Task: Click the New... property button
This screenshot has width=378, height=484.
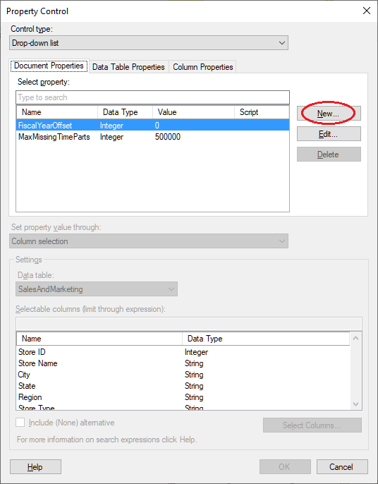Action: click(x=329, y=114)
